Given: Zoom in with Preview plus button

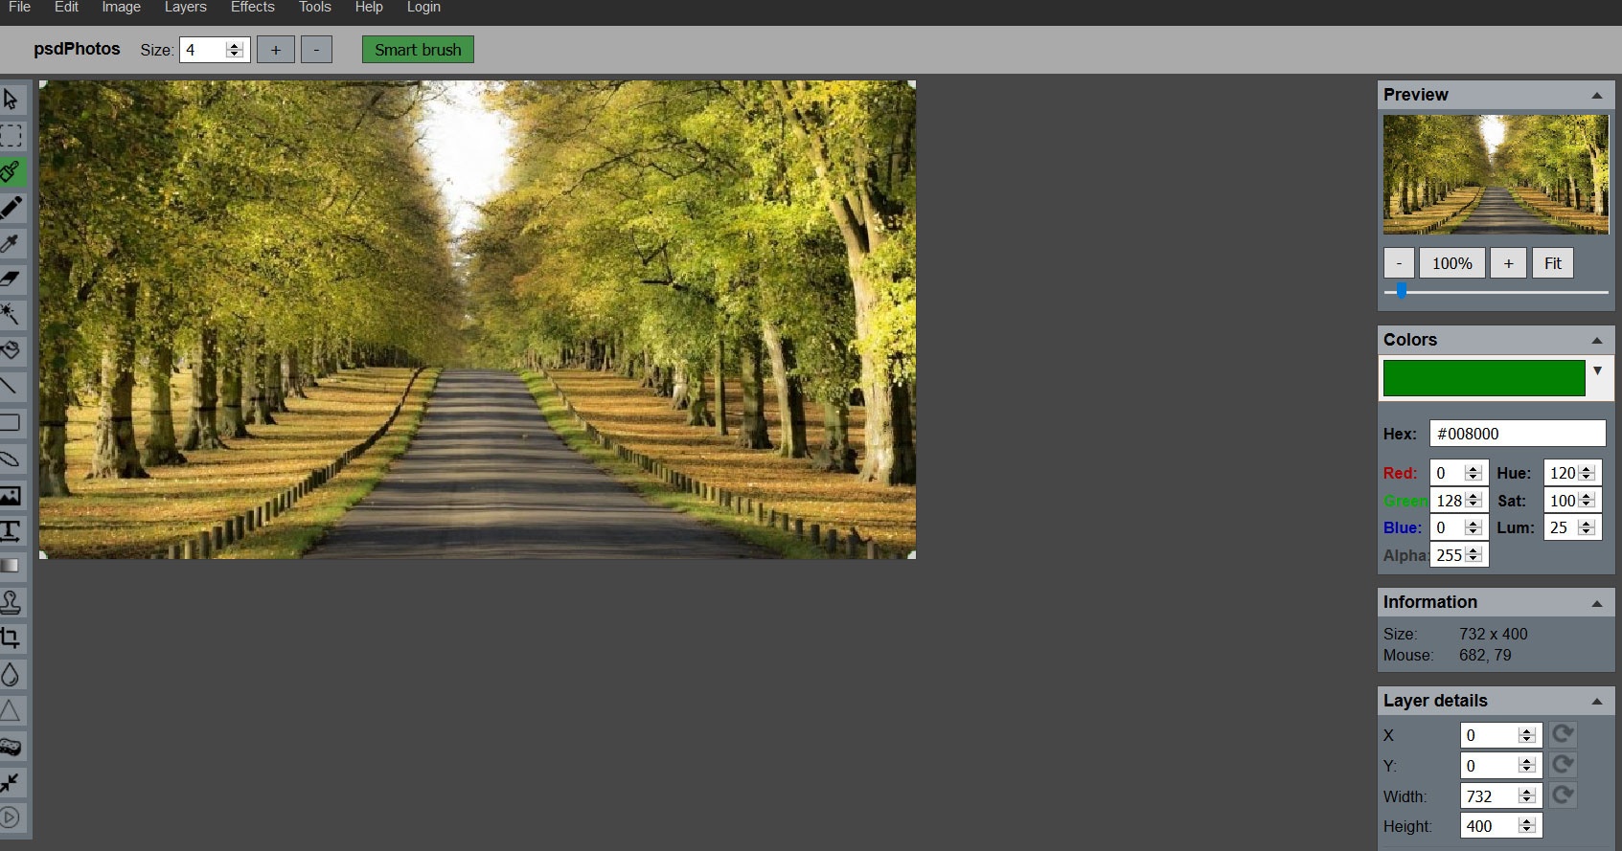Looking at the screenshot, I should [x=1509, y=263].
